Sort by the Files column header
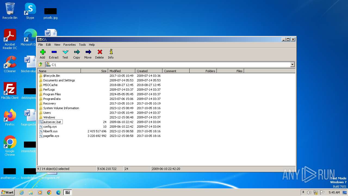 tap(230, 71)
